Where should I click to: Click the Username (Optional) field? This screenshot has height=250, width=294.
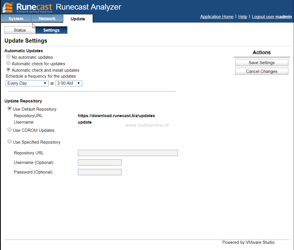coord(100,163)
